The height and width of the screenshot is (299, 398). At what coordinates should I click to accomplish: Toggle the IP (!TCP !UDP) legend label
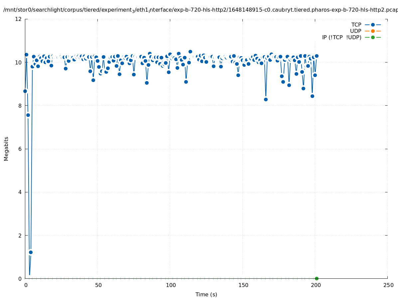[341, 37]
